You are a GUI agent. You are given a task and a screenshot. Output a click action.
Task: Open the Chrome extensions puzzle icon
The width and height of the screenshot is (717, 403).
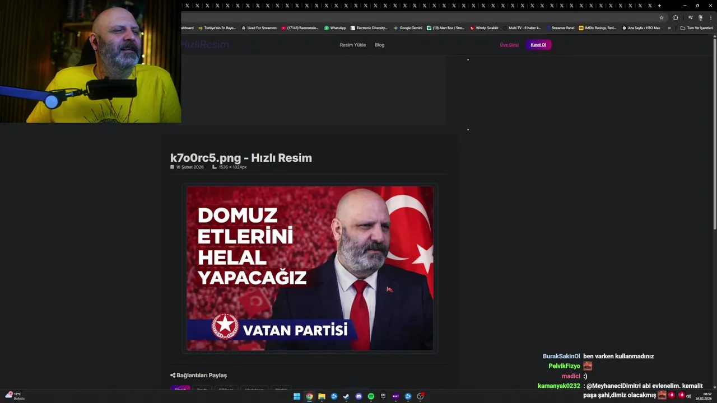676,17
